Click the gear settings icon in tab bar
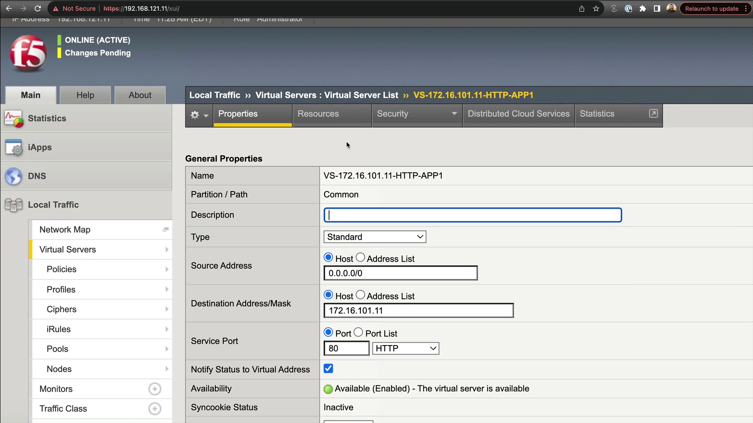753x423 pixels. pyautogui.click(x=195, y=115)
